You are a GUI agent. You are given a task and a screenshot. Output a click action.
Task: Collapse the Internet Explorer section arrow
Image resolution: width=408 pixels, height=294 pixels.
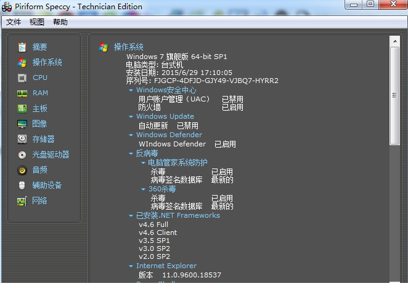coord(131,266)
